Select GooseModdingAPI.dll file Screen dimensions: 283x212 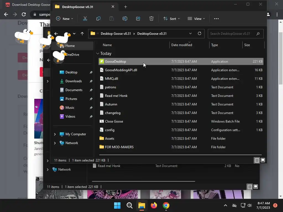(x=181, y=70)
